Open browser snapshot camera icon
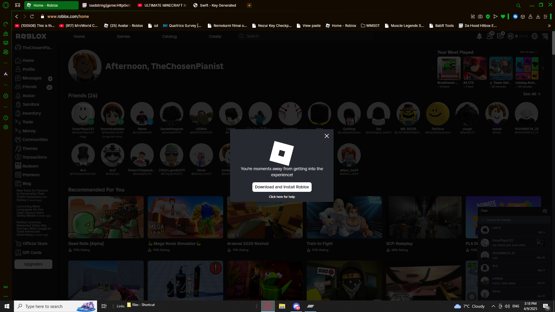 pos(480,16)
